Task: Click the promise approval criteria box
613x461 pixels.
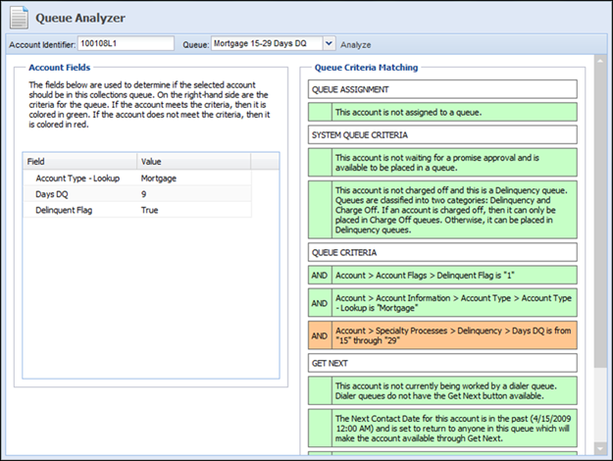Action: click(442, 163)
